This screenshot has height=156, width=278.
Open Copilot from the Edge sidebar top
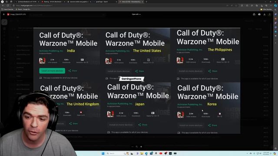click(275, 6)
